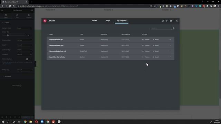Click the panel settings gear in footer
The height and width of the screenshot is (124, 221).
pyautogui.click(x=2, y=117)
